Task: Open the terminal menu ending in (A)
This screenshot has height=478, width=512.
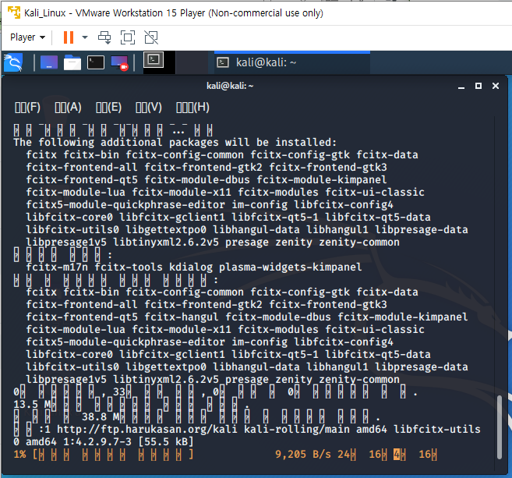Action: 68,107
